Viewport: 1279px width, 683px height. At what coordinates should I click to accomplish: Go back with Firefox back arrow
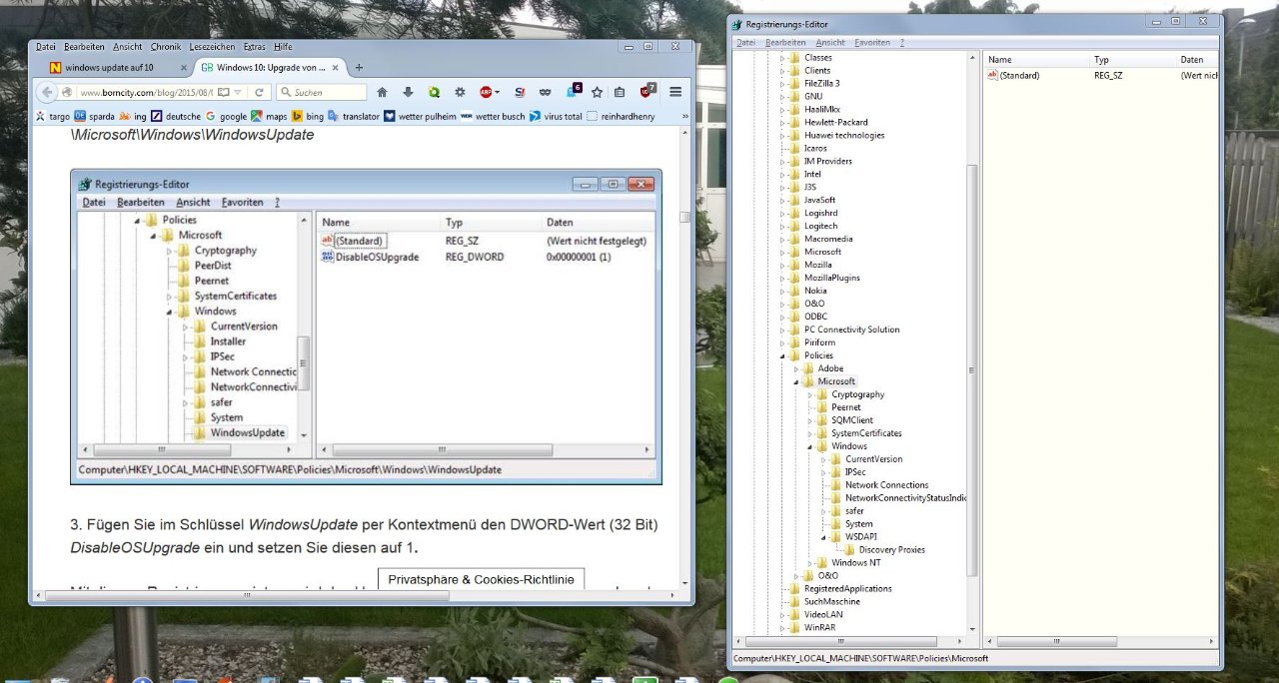(47, 92)
